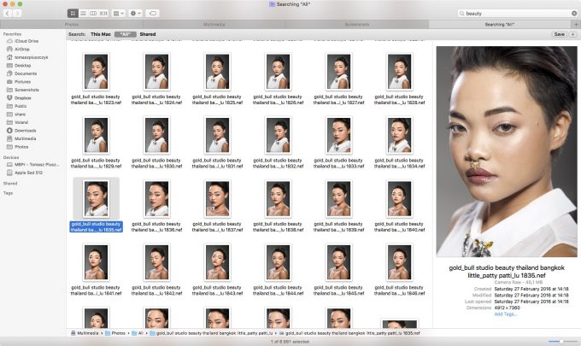Add a new Finder tab
Screen dimensions: 581x346
point(576,25)
